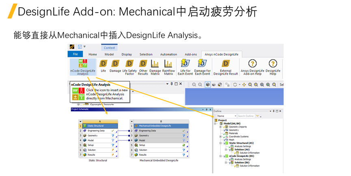
Task: Add Life Safety Factor result
Action: pos(129,67)
